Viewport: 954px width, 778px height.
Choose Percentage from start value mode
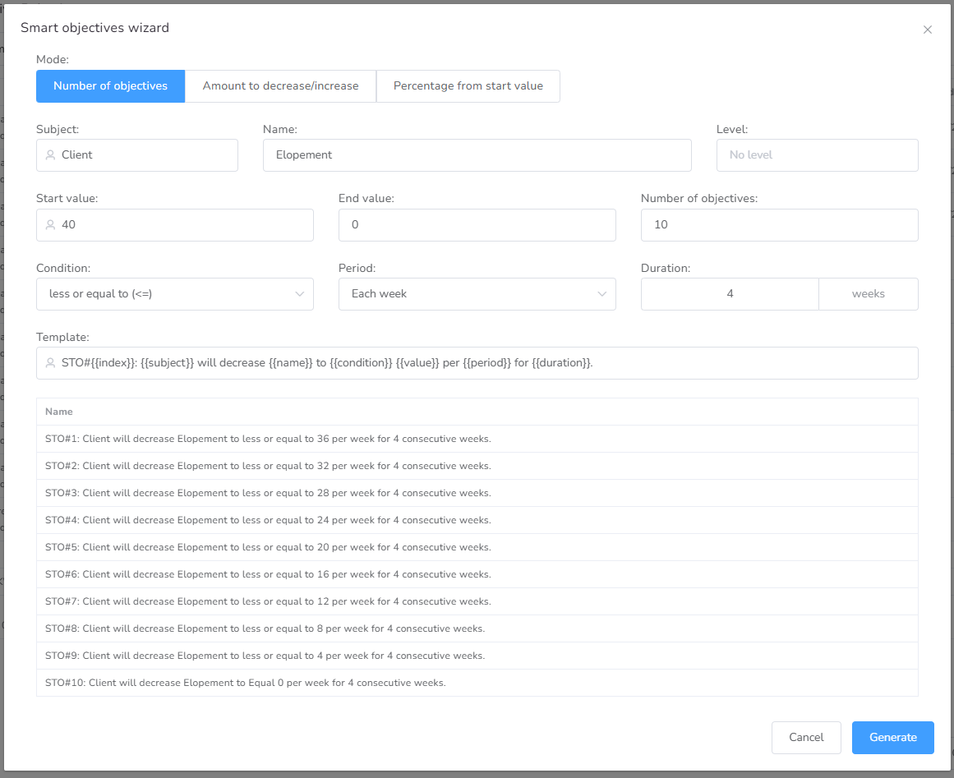pyautogui.click(x=468, y=85)
